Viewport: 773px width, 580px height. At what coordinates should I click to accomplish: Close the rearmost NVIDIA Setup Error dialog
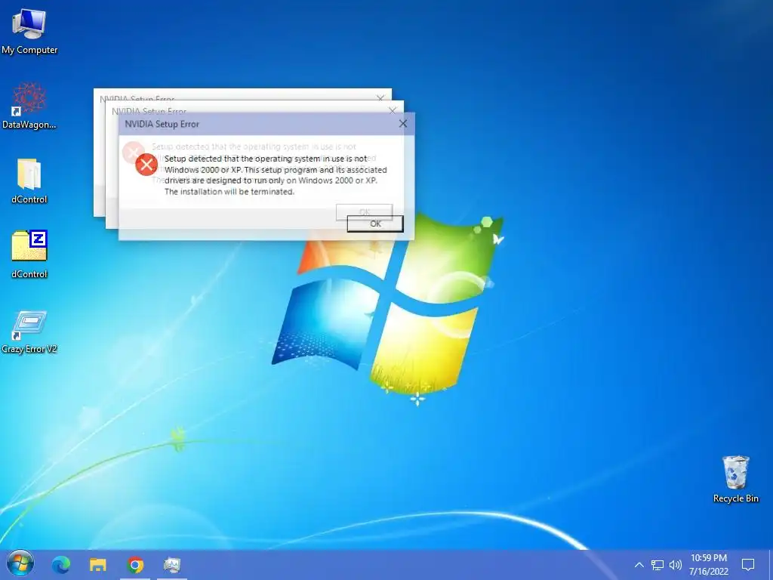pyautogui.click(x=380, y=98)
